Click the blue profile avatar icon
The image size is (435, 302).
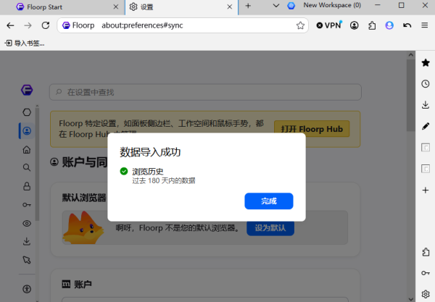[x=389, y=25]
